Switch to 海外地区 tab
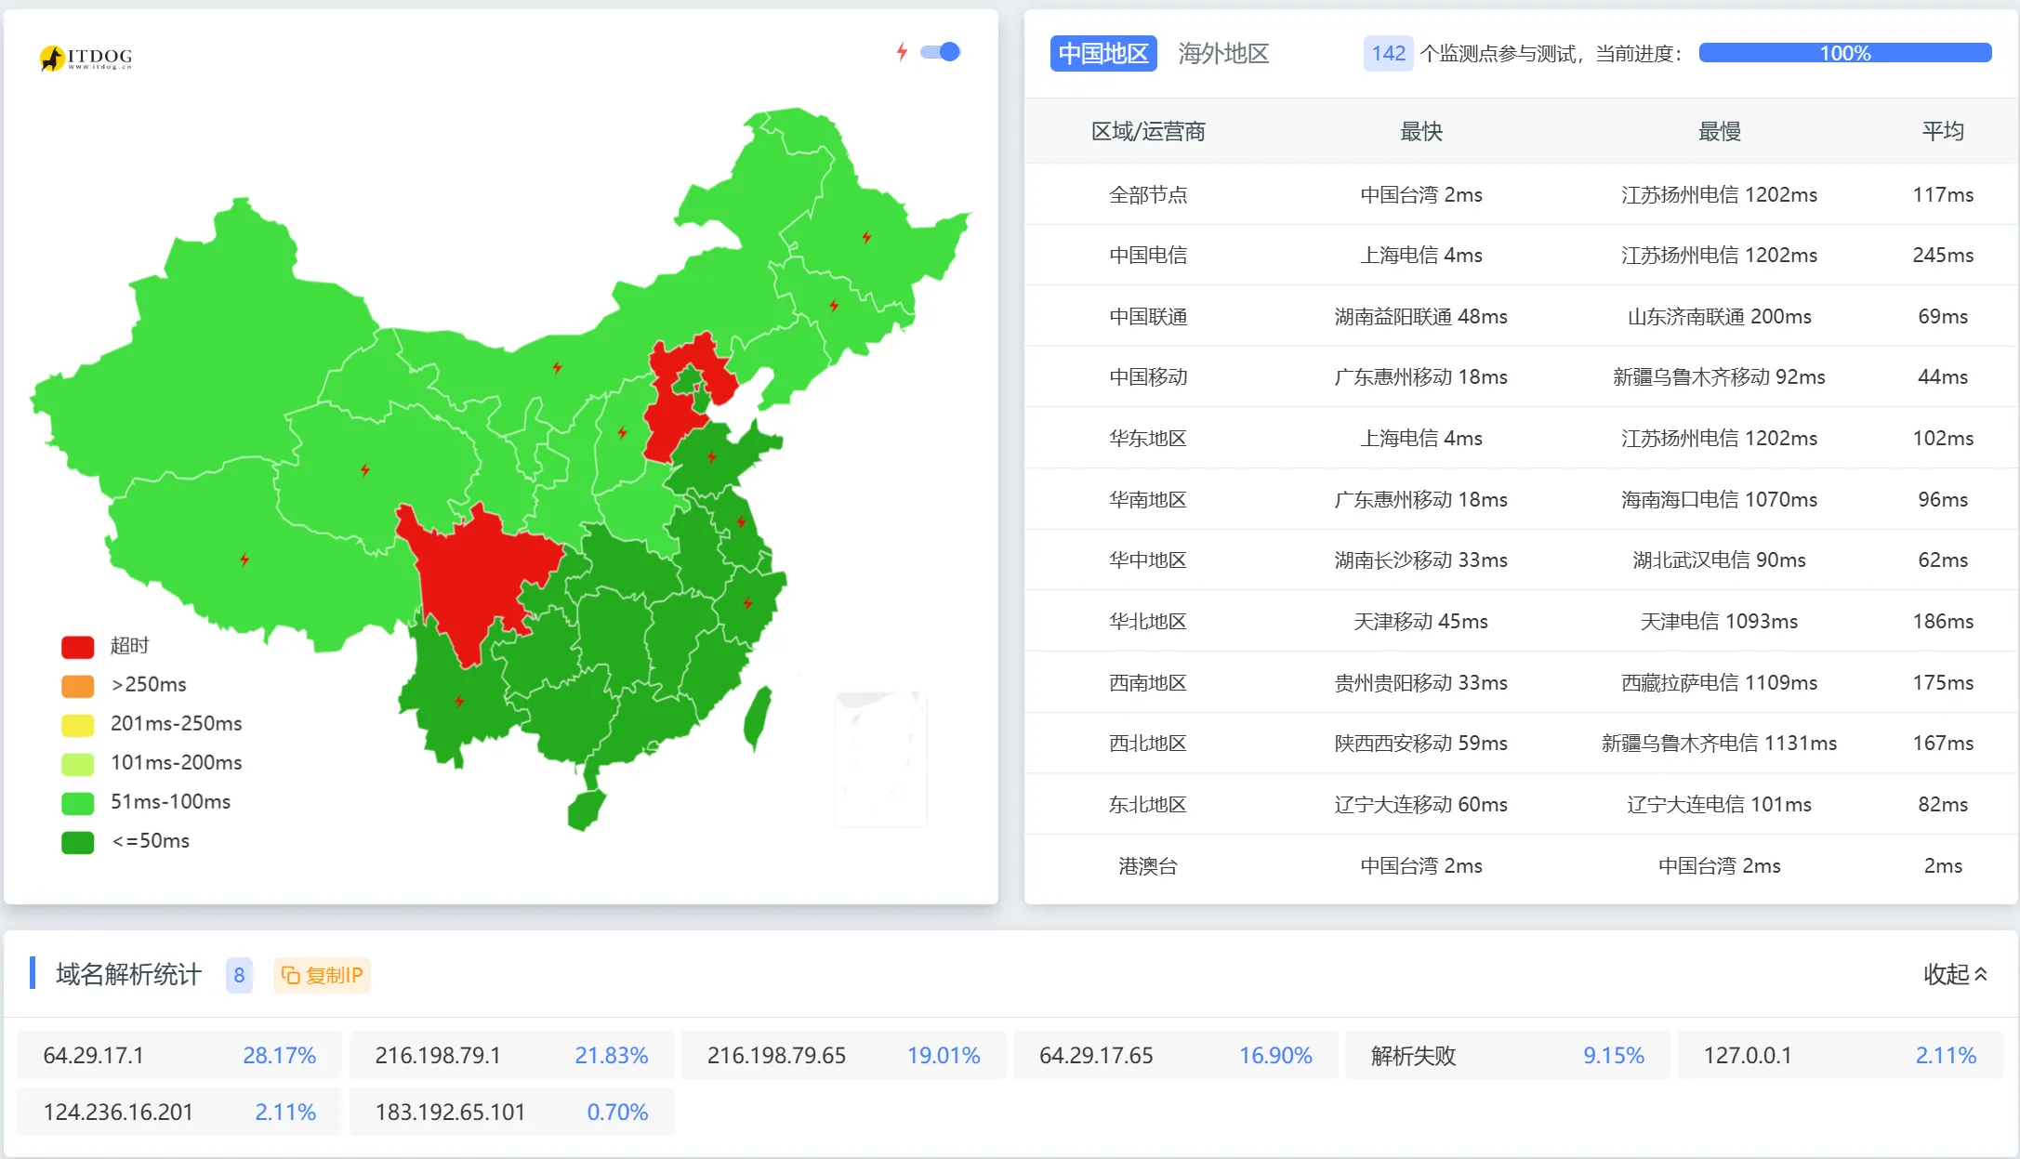Viewport: 2020px width, 1159px height. [x=1222, y=54]
